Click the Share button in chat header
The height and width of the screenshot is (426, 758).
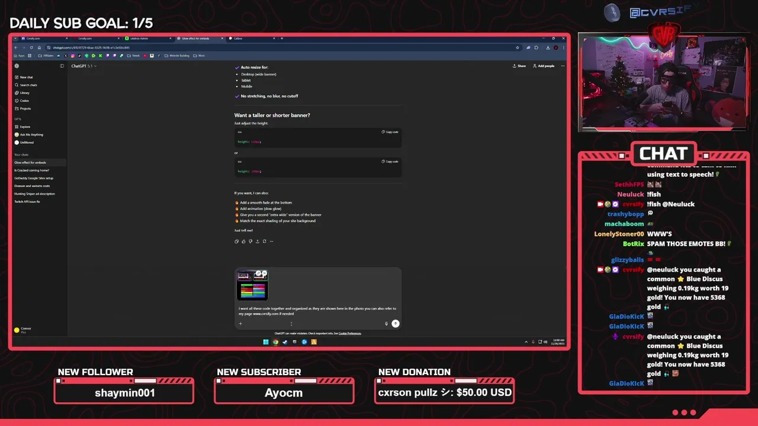pyautogui.click(x=519, y=66)
